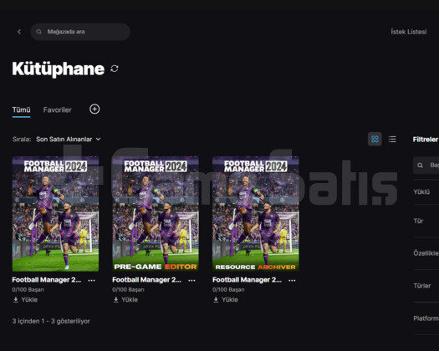Viewport: 439px width, 351px height.
Task: Add a new collection with the plus icon
Action: (94, 109)
